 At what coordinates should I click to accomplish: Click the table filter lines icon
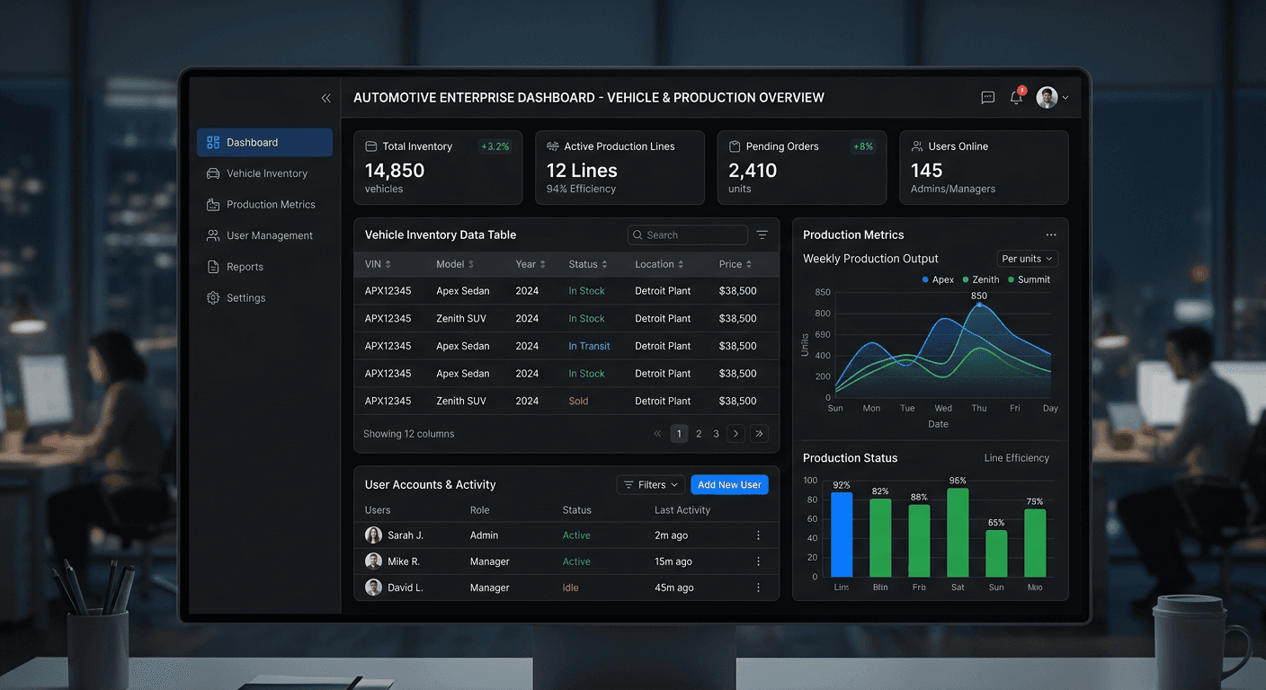762,235
